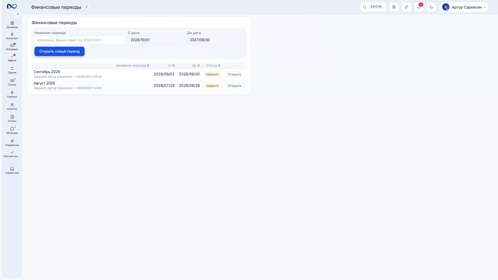
Task: Click closing note dated 2026/09/12 09:32
Action: (x=68, y=77)
